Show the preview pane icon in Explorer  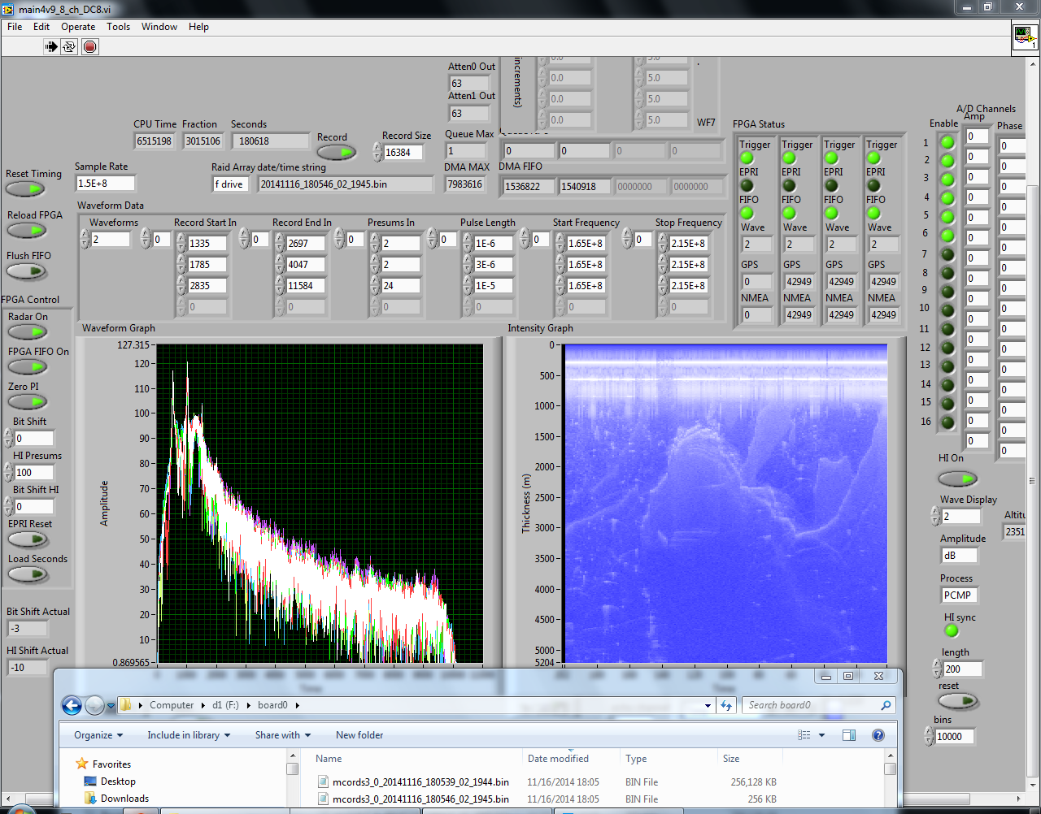tap(848, 735)
